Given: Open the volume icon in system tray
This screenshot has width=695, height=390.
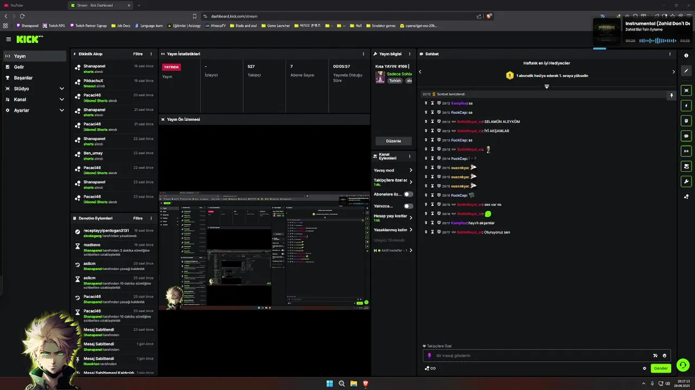Looking at the screenshot, I should (668, 383).
